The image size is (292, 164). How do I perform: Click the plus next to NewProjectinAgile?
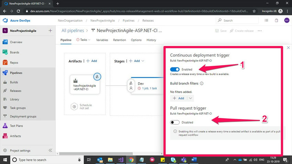(x=50, y=31)
